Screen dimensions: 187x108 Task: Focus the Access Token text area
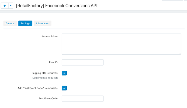point(121,44)
